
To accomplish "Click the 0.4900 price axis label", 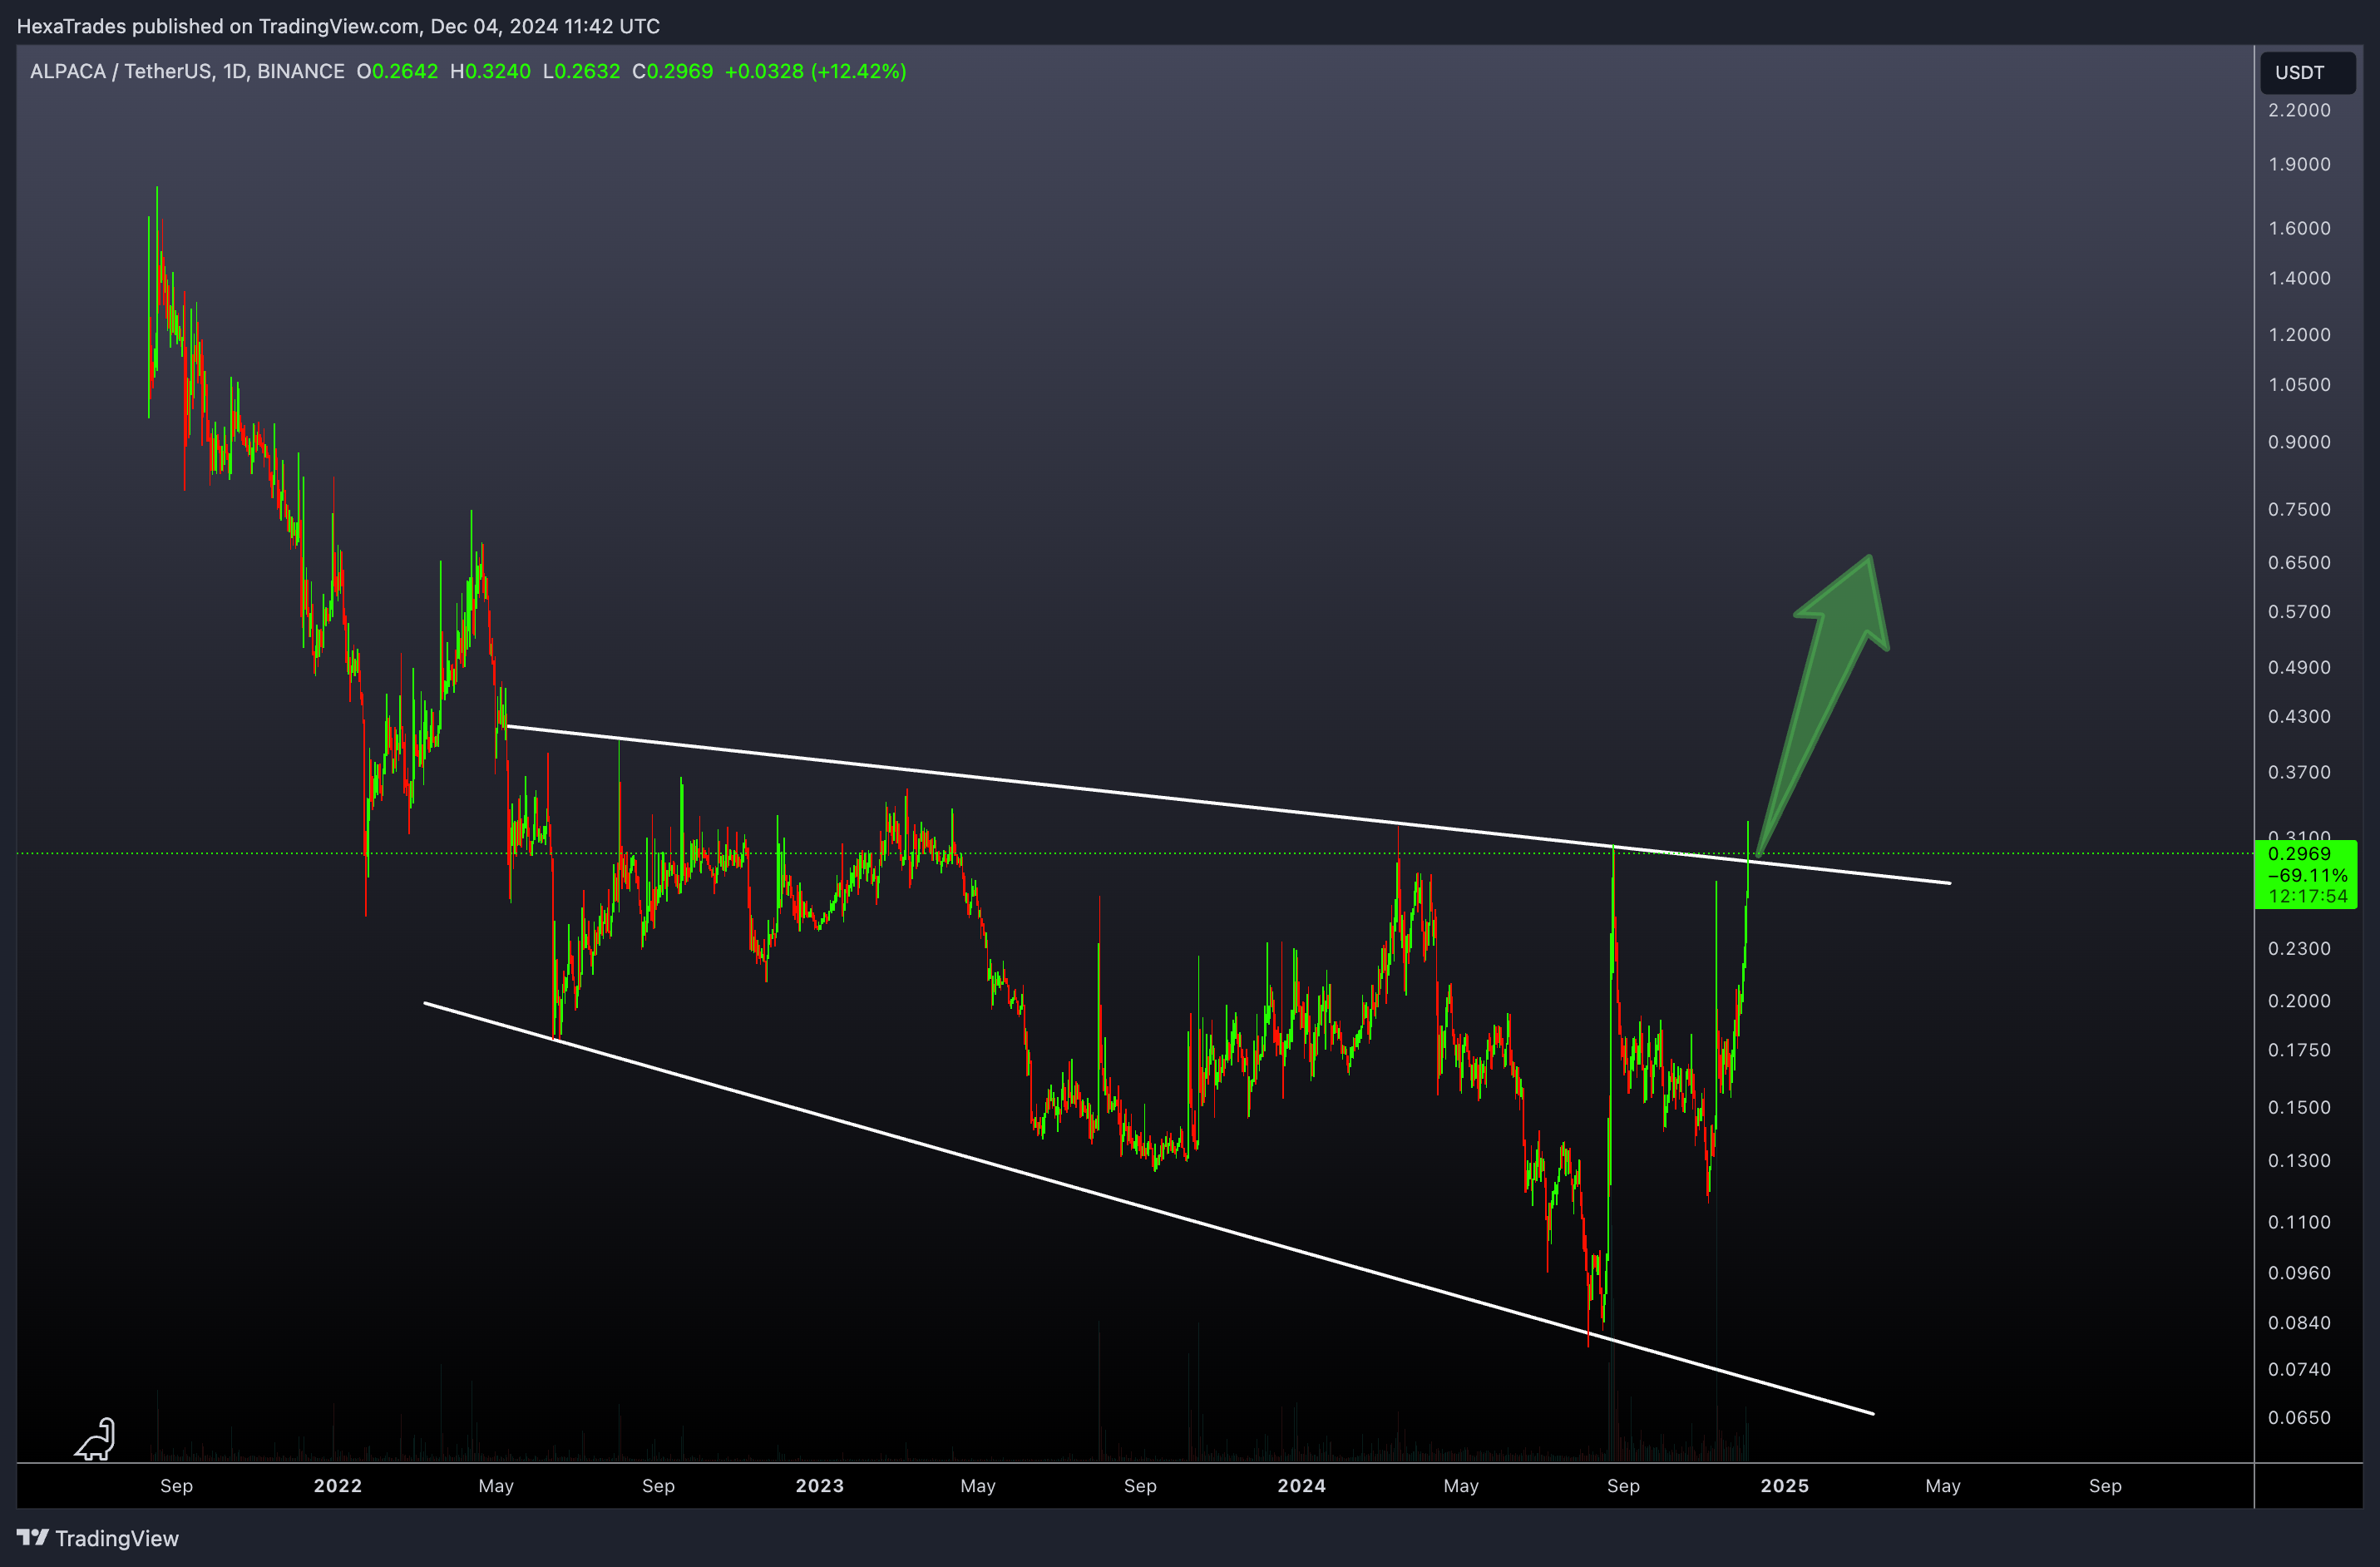I will click(x=2299, y=668).
